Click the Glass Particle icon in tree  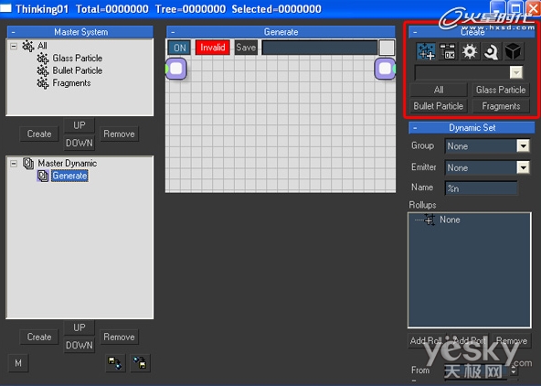tap(43, 59)
